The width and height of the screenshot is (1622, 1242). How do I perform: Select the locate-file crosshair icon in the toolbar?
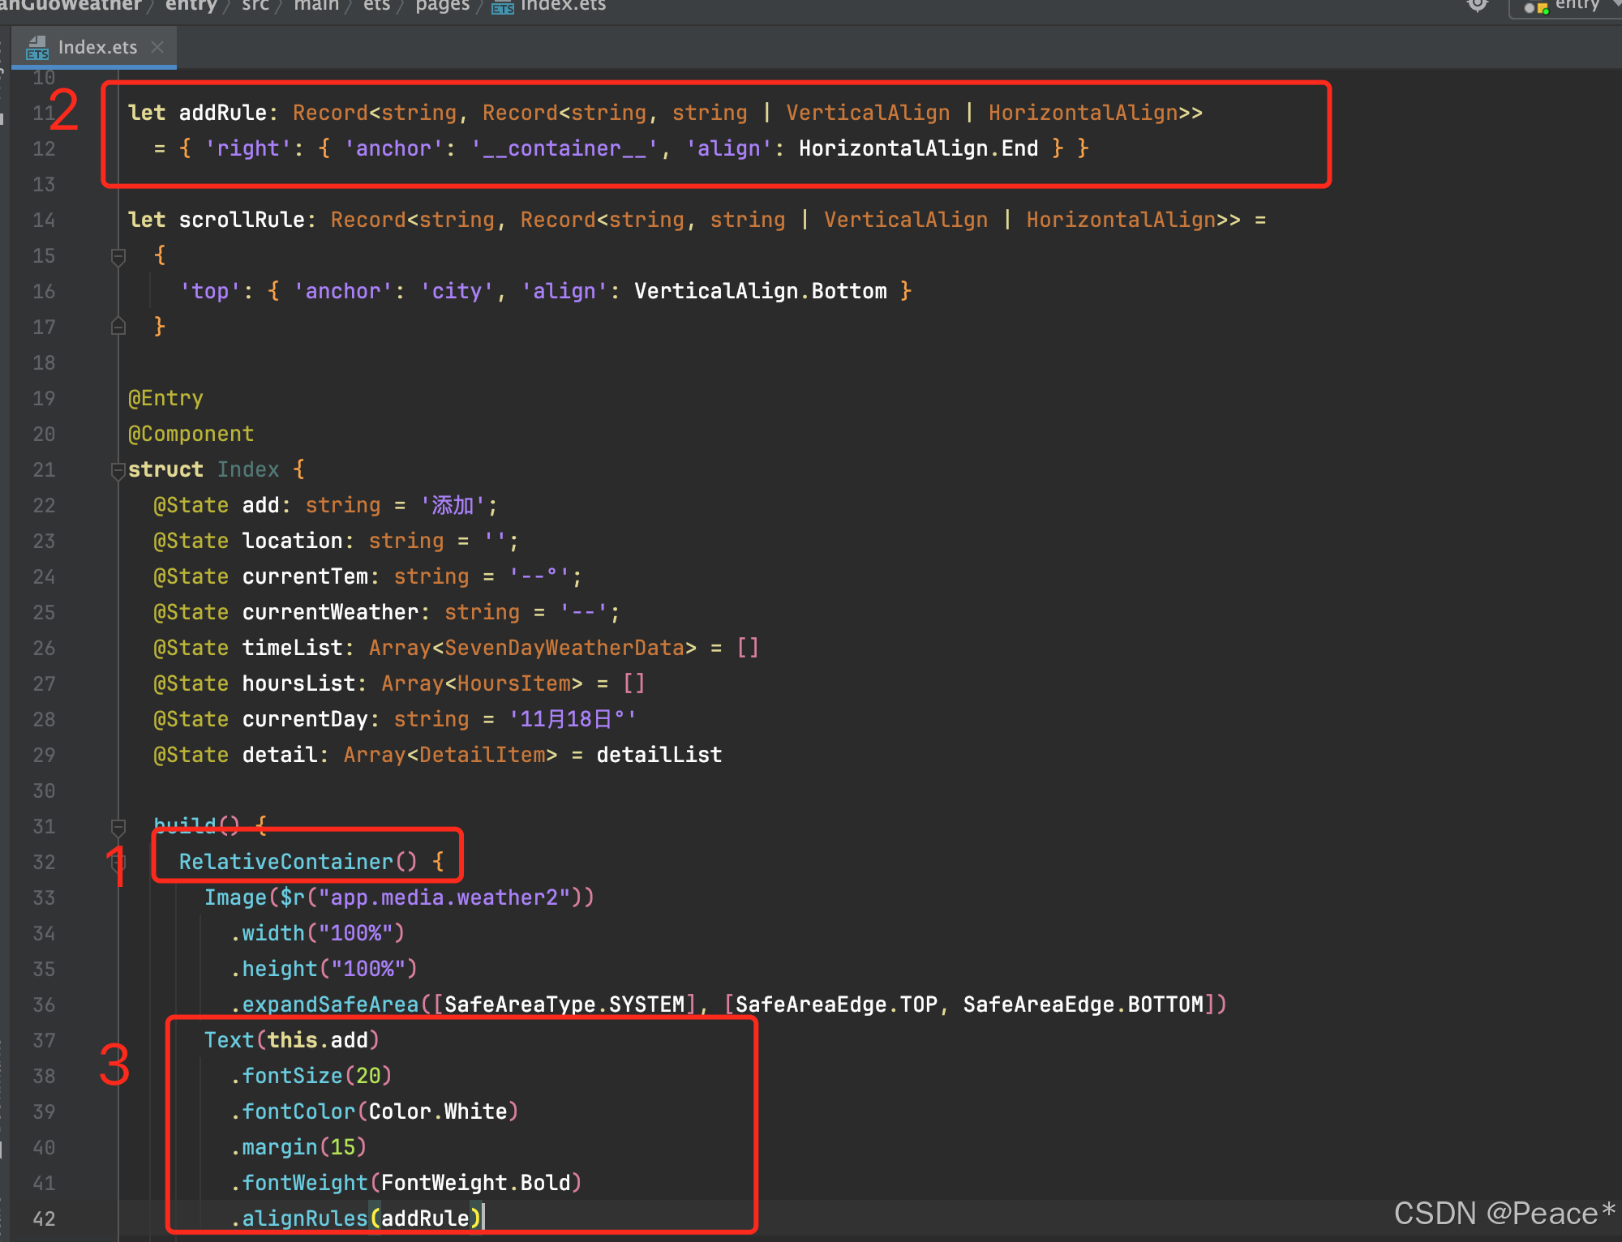pyautogui.click(x=1478, y=5)
